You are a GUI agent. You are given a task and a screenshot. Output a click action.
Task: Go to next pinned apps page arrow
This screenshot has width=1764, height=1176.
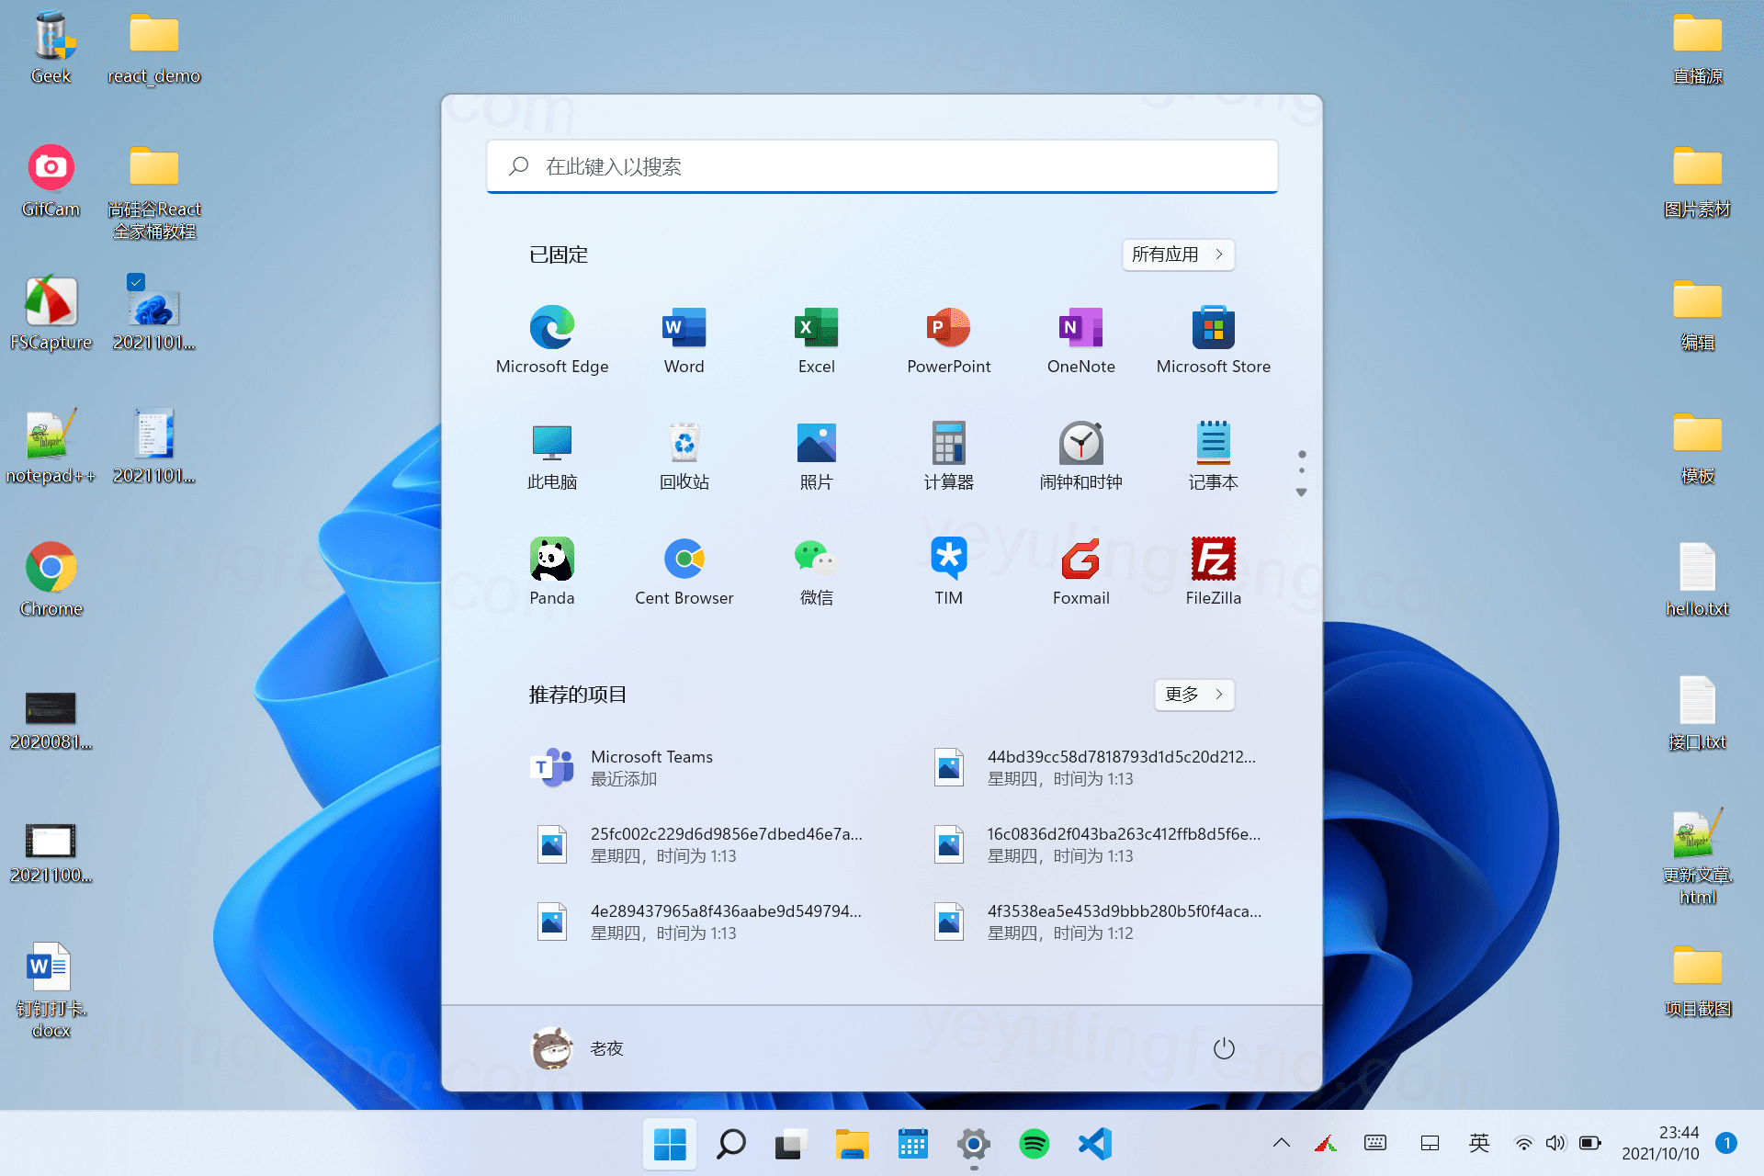click(1301, 492)
